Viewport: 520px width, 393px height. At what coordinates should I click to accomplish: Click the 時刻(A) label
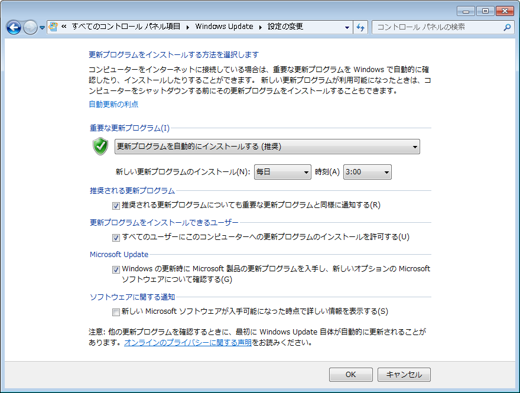pos(327,172)
